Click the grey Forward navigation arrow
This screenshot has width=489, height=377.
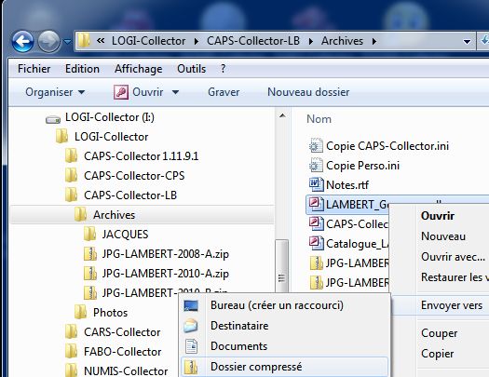tap(48, 41)
